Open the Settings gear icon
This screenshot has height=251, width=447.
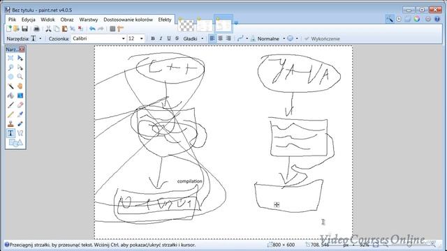428,19
